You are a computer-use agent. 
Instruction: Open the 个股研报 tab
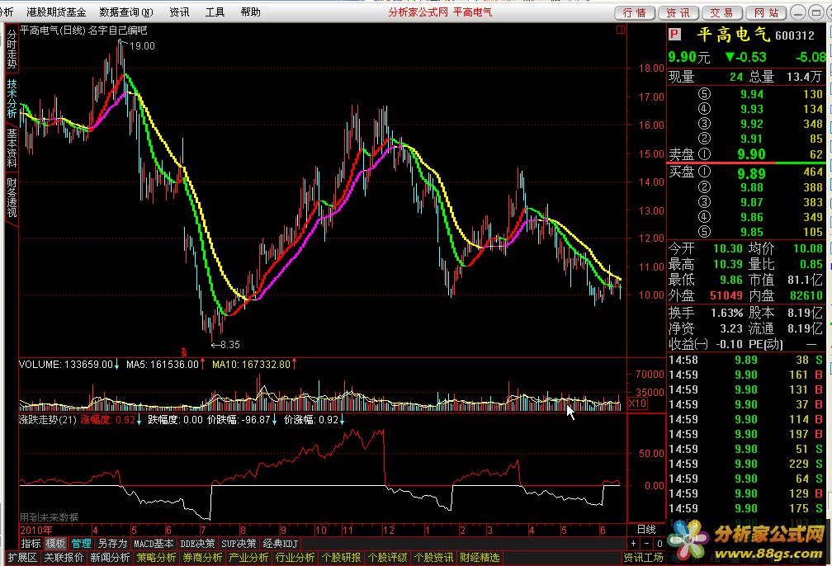[x=341, y=558]
